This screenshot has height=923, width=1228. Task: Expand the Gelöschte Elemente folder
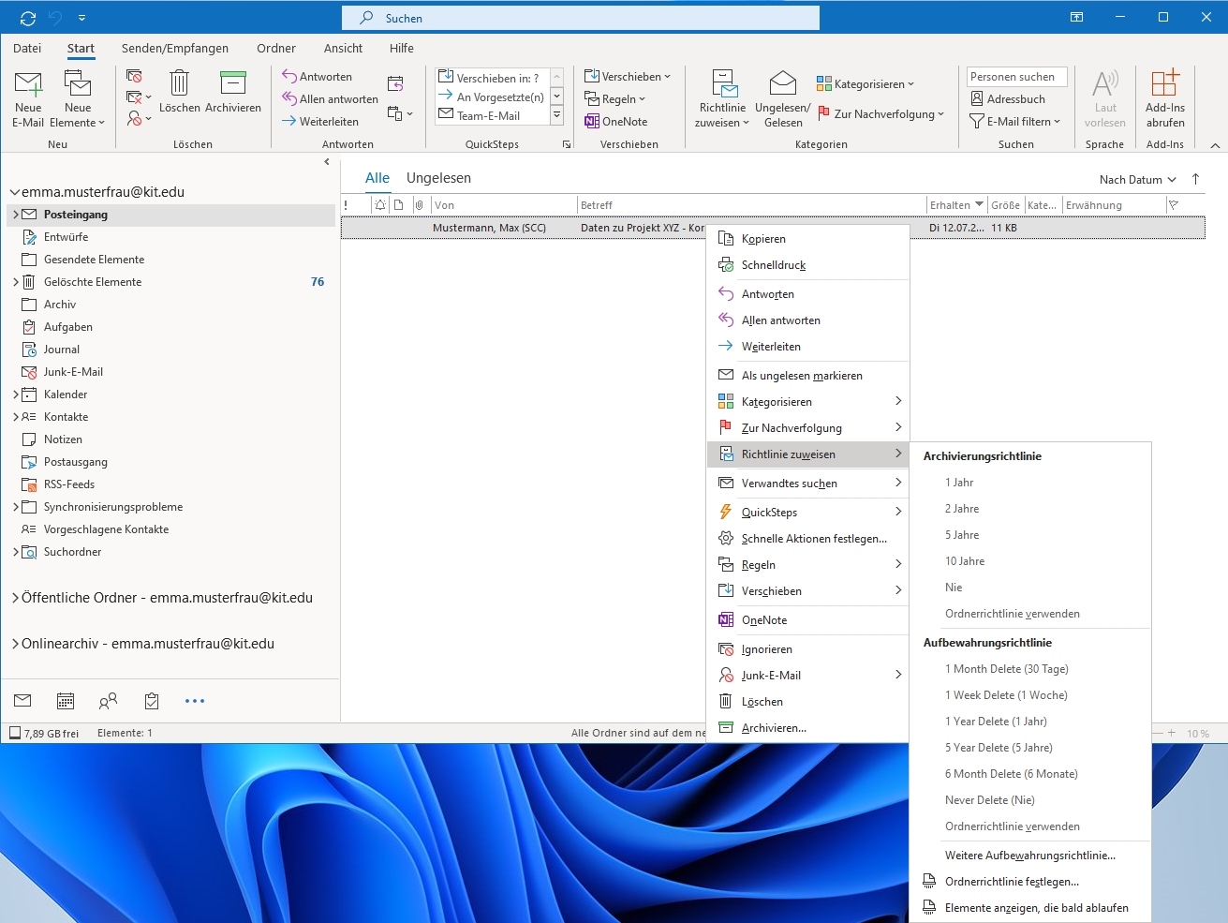pos(16,282)
